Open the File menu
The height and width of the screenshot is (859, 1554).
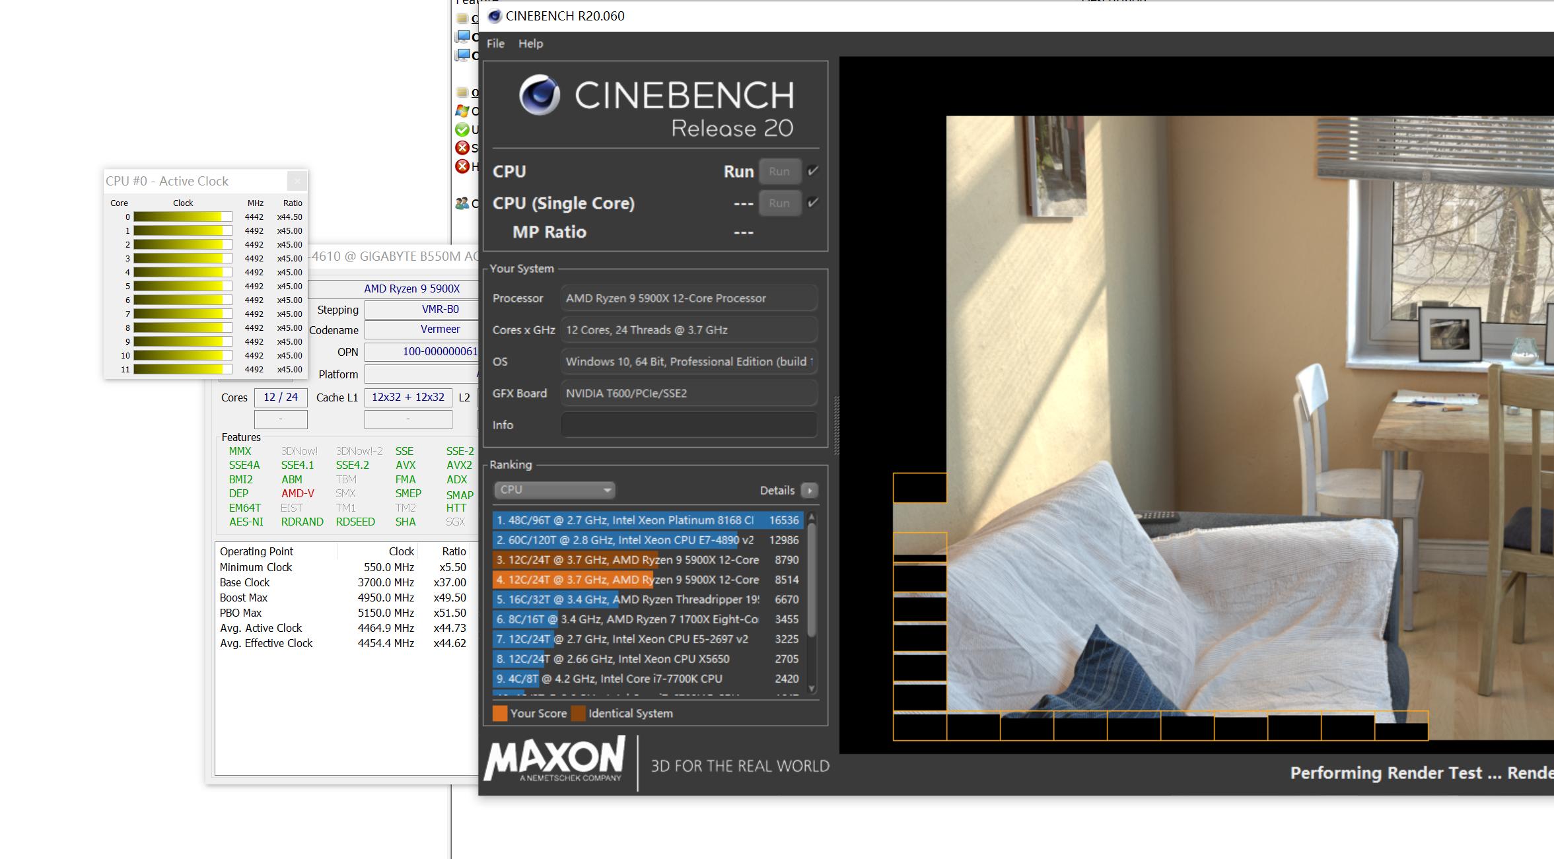coord(495,44)
